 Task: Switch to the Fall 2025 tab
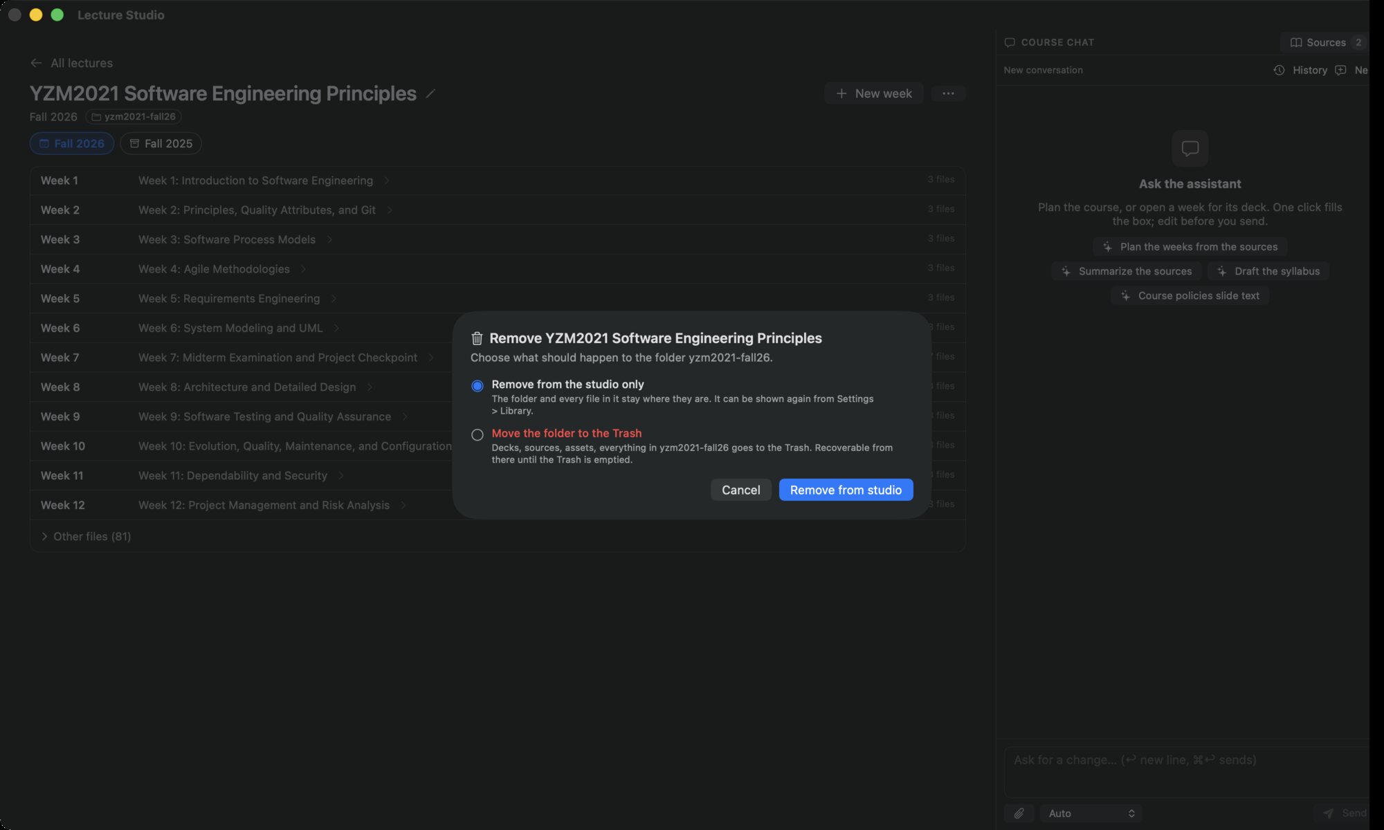coord(161,143)
